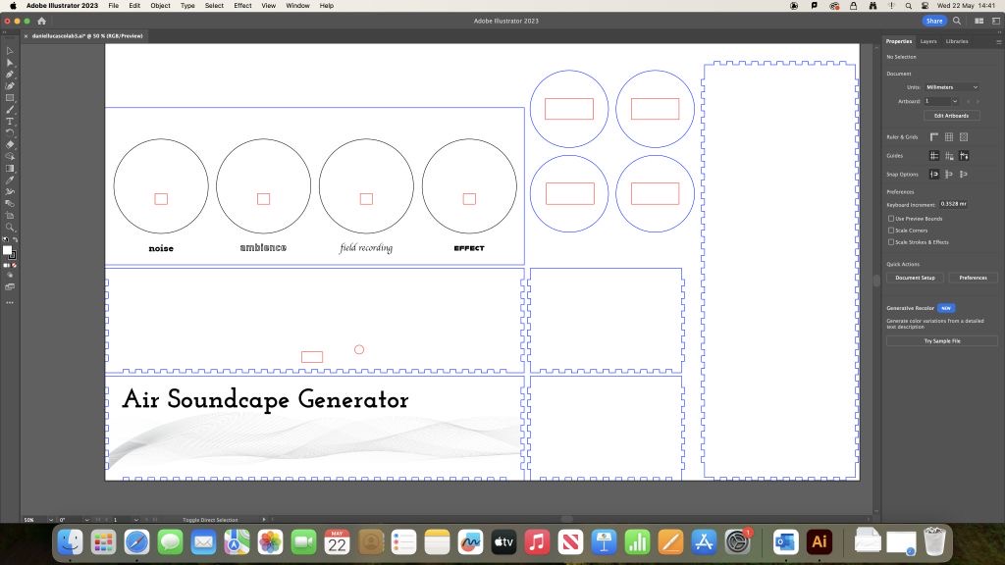The height and width of the screenshot is (565, 1005).
Task: Open the Artboard number dropdown in Properties
Action: coord(954,101)
